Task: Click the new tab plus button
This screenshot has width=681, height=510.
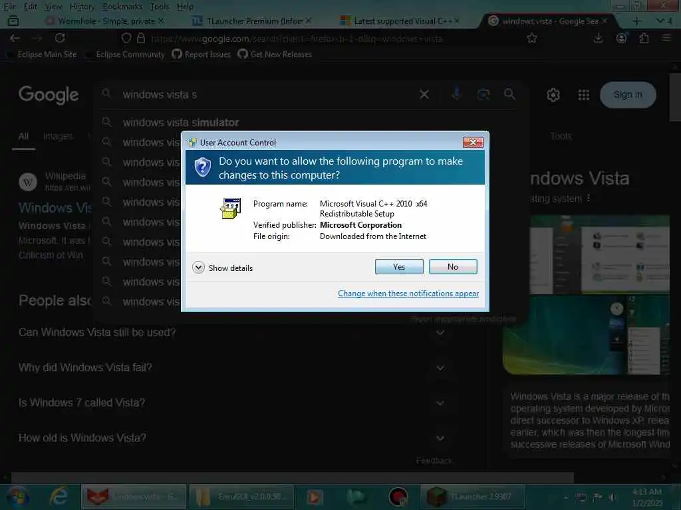Action: (x=636, y=21)
